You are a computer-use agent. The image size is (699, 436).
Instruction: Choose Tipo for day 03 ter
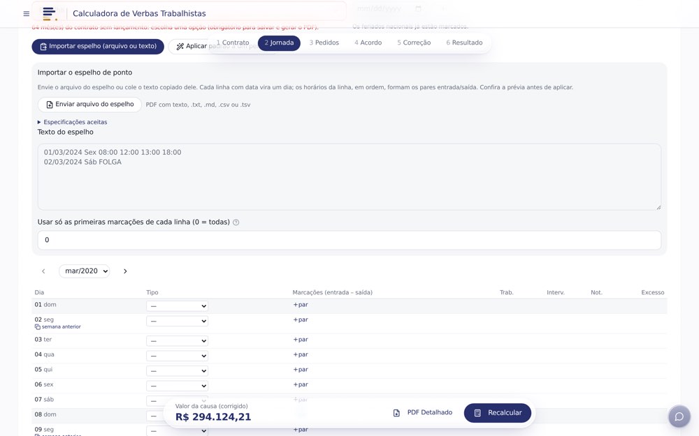[x=177, y=341]
